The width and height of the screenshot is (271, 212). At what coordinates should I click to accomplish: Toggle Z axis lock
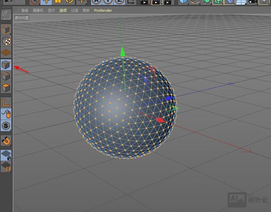pyautogui.click(x=119, y=2)
